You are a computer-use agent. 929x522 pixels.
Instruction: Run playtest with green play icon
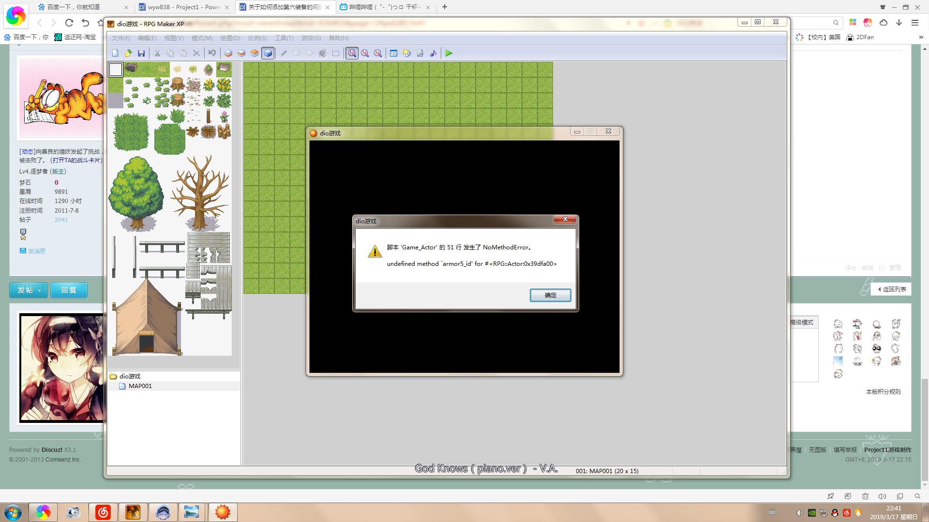coord(449,53)
